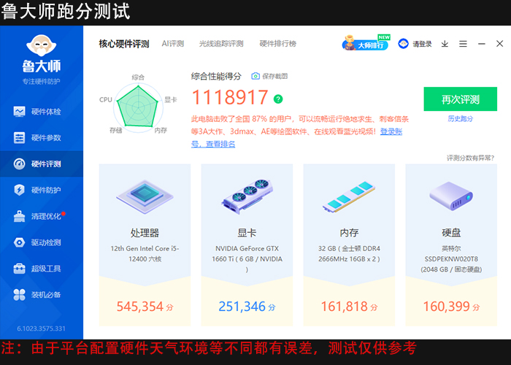Open 清理优化 broom icon in sidebar
This screenshot has width=511, height=365.
[x=19, y=216]
